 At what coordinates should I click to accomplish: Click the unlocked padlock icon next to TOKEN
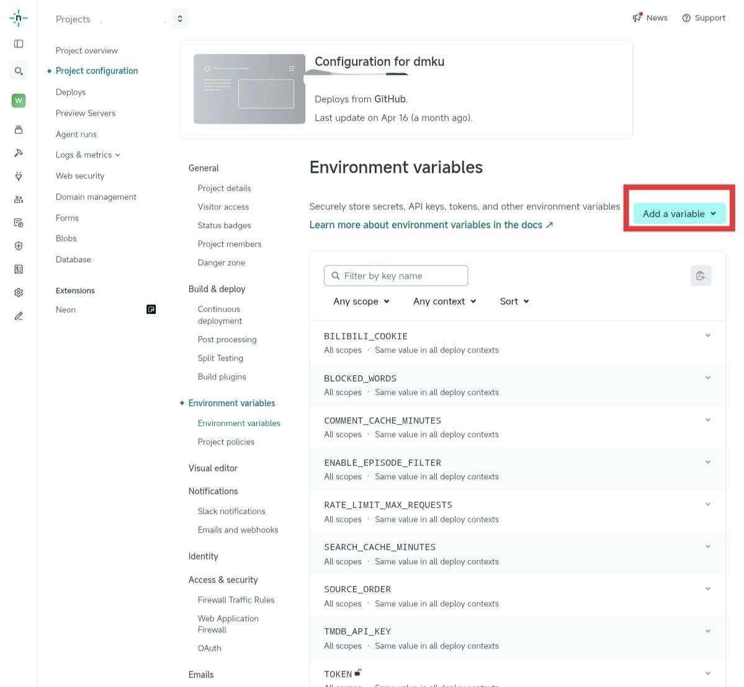(x=358, y=672)
